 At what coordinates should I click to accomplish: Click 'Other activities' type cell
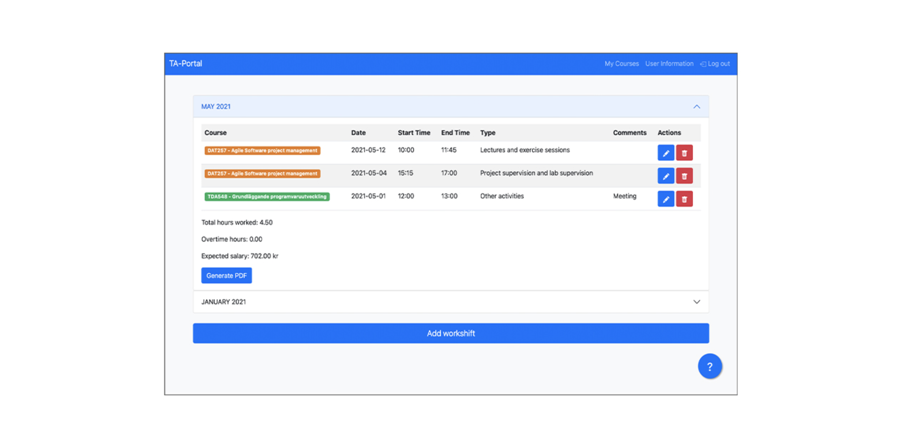coord(502,196)
